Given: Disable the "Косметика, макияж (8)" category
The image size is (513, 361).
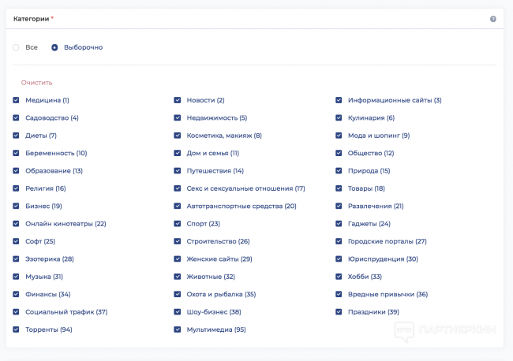Looking at the screenshot, I should pos(178,136).
